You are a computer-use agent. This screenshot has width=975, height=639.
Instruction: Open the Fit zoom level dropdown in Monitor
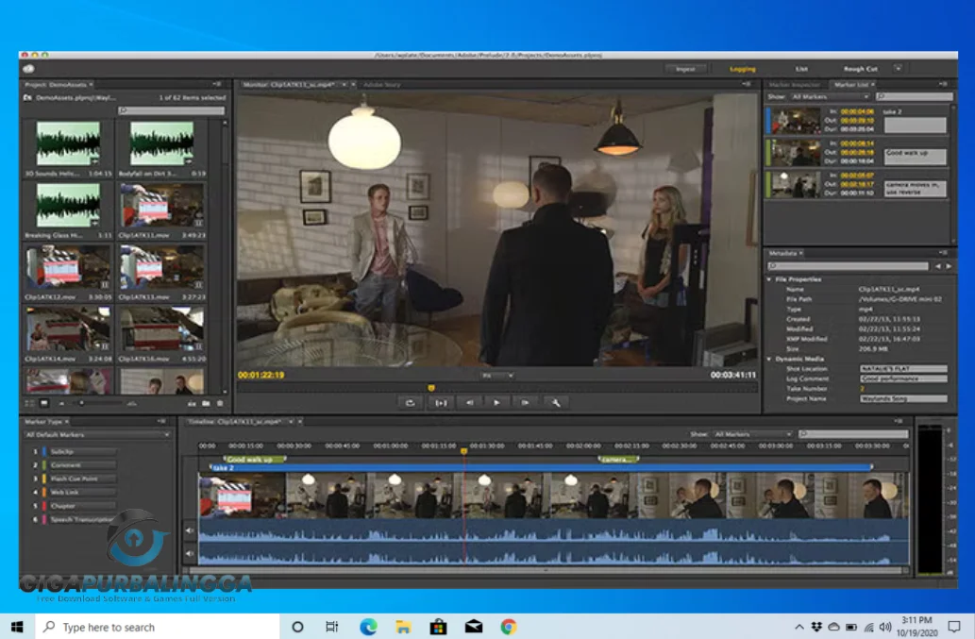496,376
